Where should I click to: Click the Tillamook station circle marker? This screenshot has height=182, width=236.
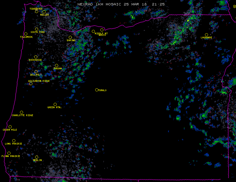(26, 34)
